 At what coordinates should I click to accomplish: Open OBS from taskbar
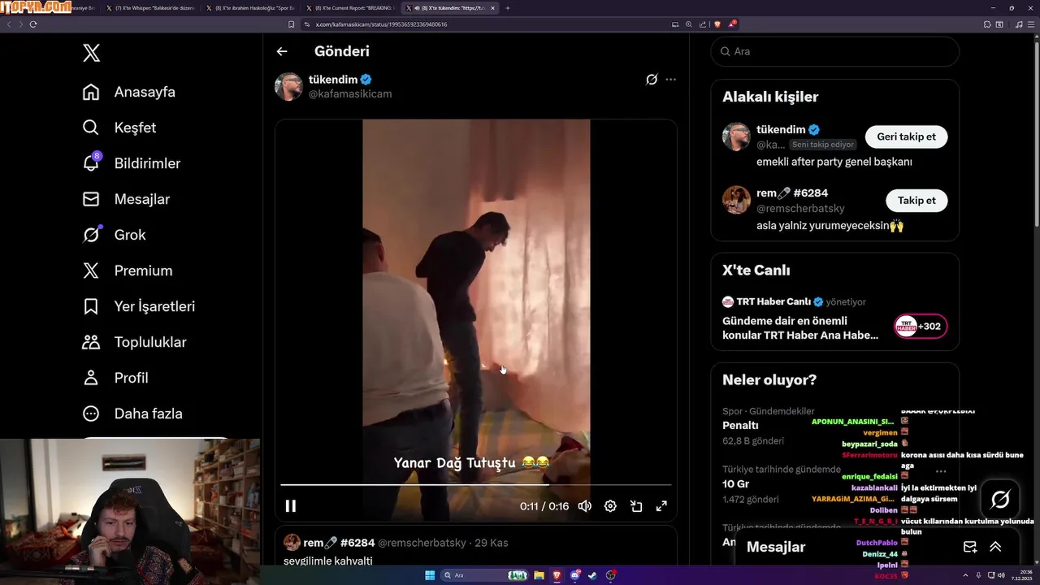(x=611, y=575)
